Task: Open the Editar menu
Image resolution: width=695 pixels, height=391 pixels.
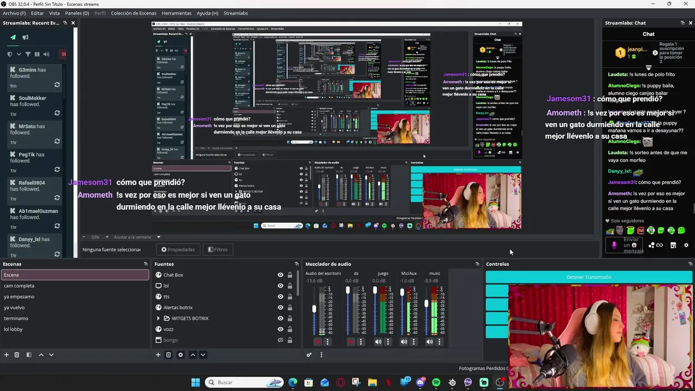Action: pos(37,13)
